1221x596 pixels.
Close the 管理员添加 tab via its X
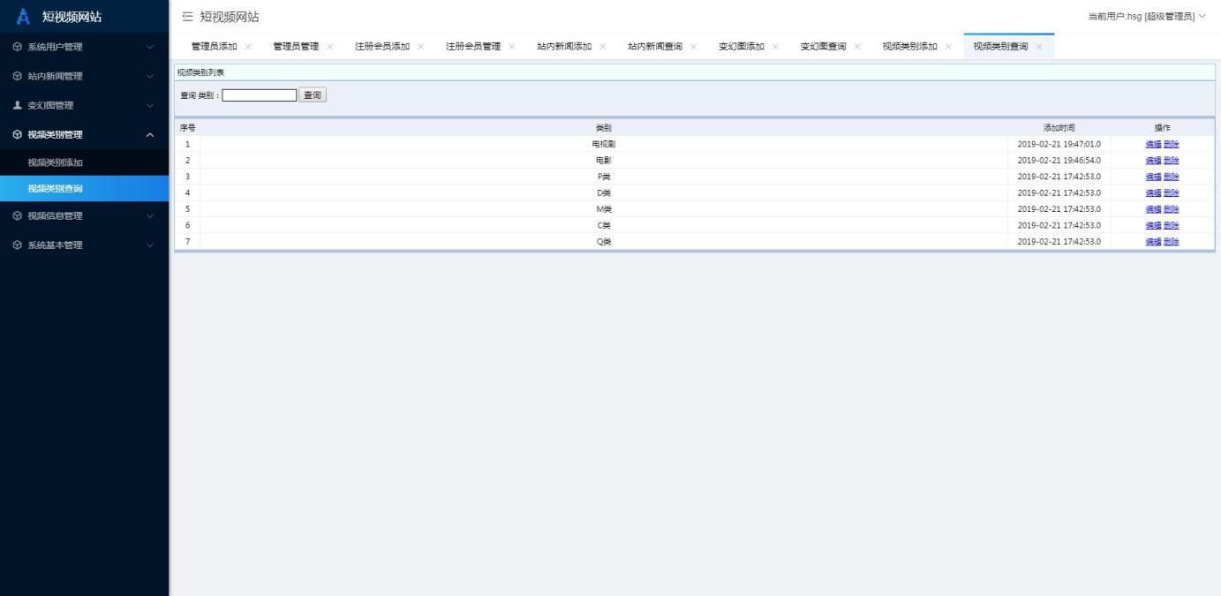pos(248,47)
